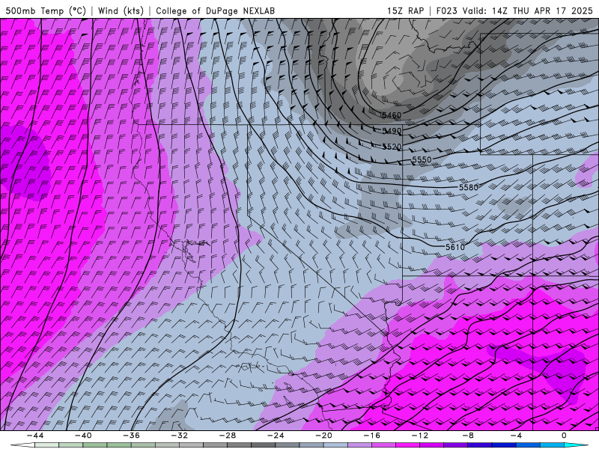Click the -12 color scale label

click(x=420, y=436)
